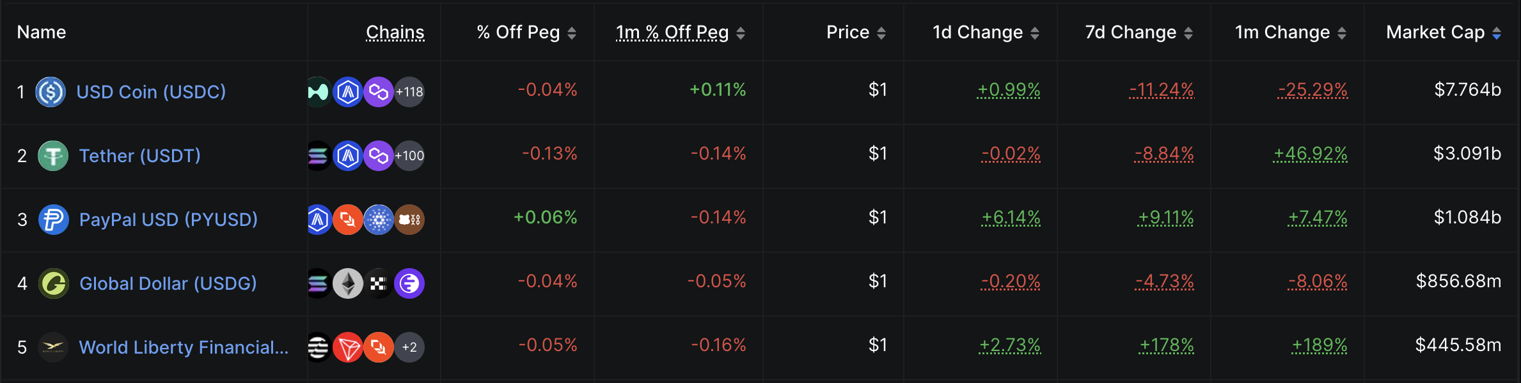
Task: Open the World Liberty Financial page link
Action: coord(183,347)
